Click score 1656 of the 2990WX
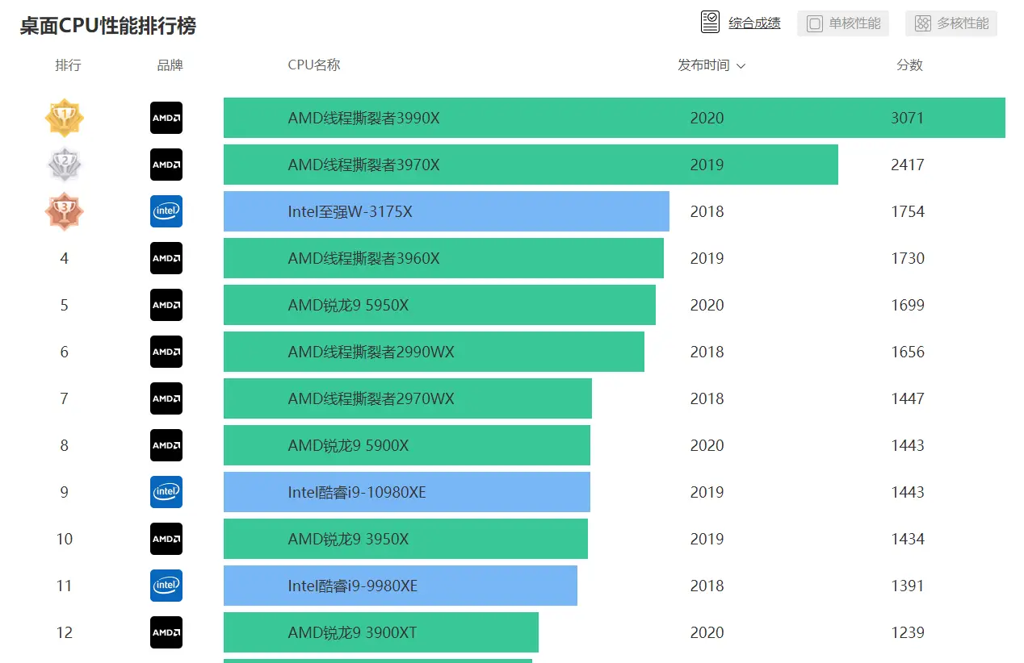This screenshot has width=1024, height=663. coord(908,352)
